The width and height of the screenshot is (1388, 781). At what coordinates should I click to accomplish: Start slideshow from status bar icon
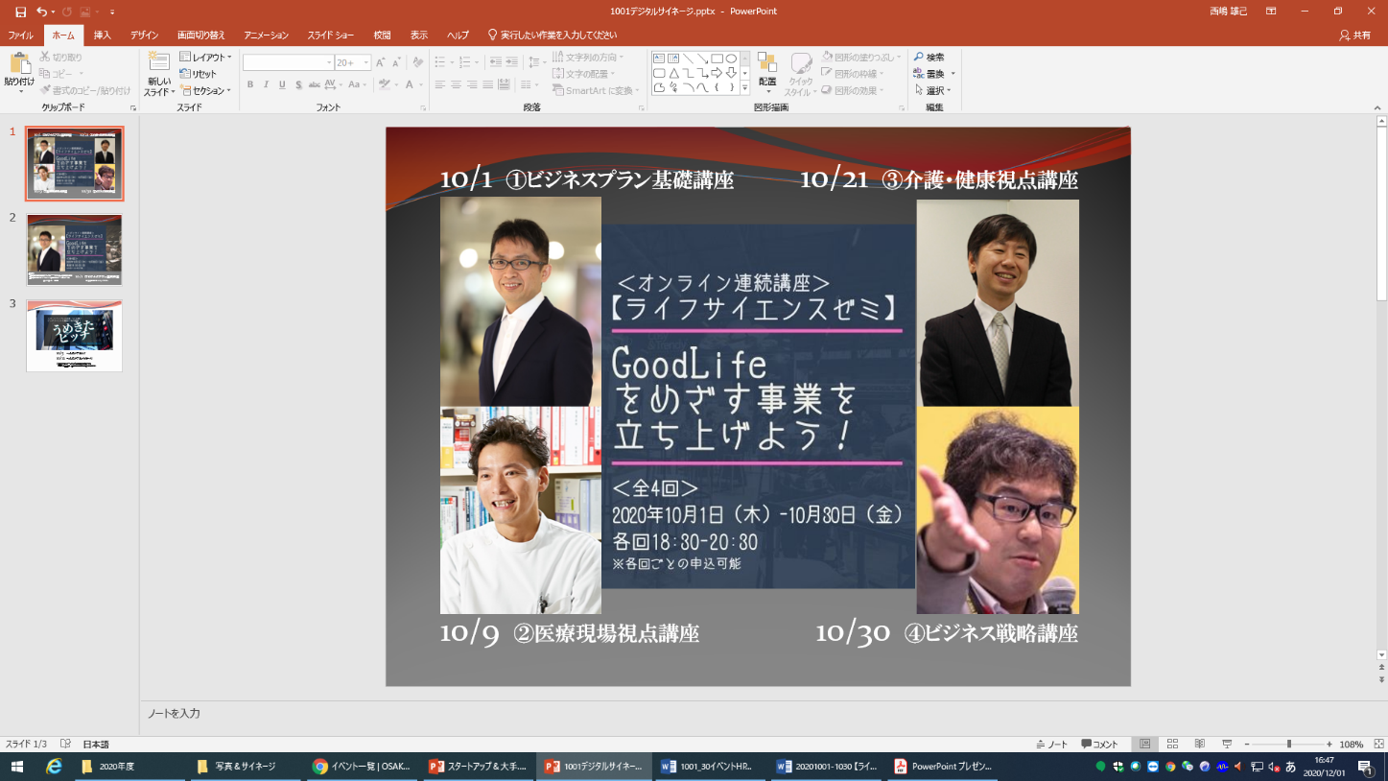coord(1226,745)
